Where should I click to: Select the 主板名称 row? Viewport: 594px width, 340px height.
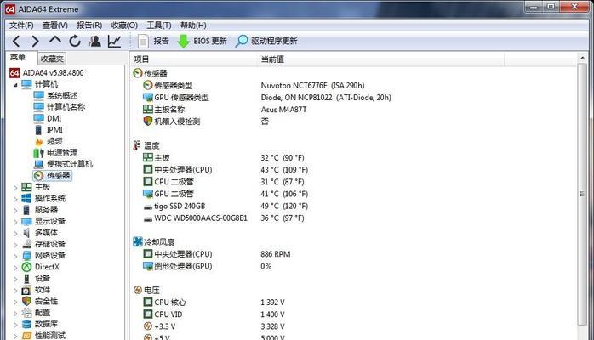tap(355, 110)
